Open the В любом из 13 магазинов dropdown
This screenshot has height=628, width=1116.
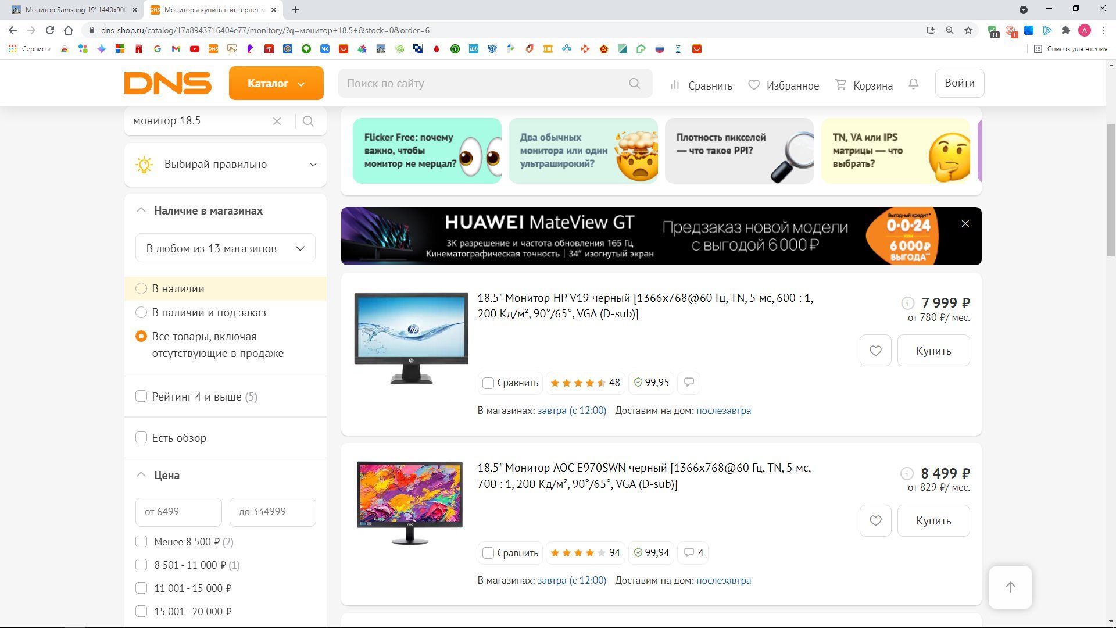[226, 248]
